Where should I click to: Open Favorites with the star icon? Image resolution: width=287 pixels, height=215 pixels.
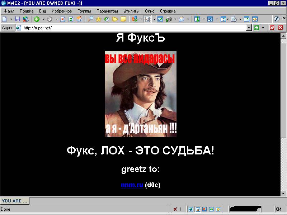point(98,19)
